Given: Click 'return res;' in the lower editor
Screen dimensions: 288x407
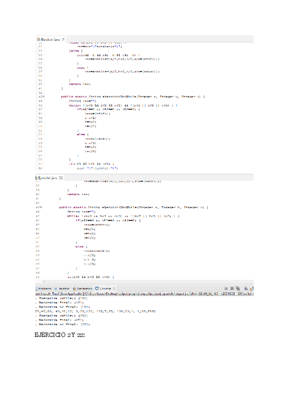Looking at the screenshot, I should coord(78,194).
